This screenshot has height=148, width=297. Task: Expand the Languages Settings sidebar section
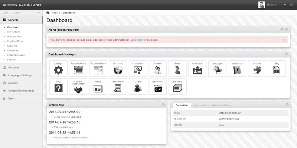(21, 75)
